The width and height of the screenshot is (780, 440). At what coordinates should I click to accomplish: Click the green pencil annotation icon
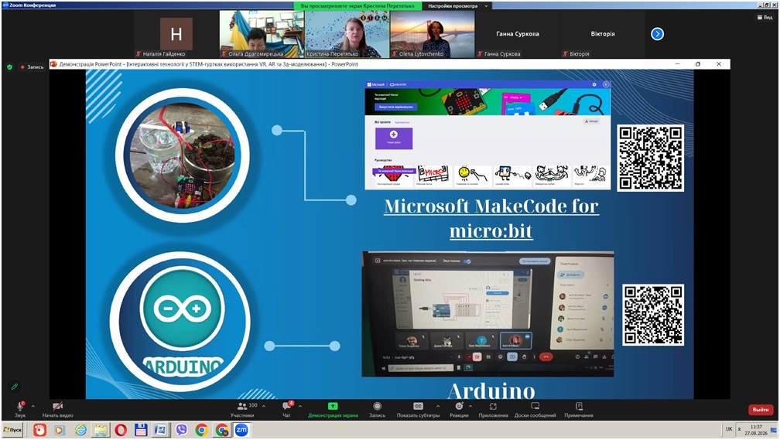[x=15, y=386]
